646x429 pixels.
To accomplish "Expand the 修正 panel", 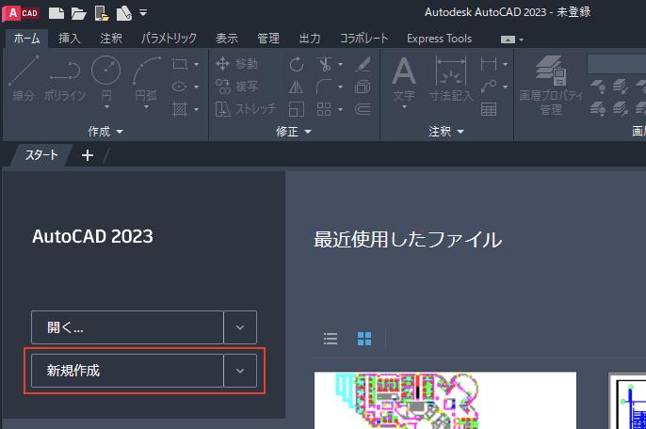I will point(294,132).
